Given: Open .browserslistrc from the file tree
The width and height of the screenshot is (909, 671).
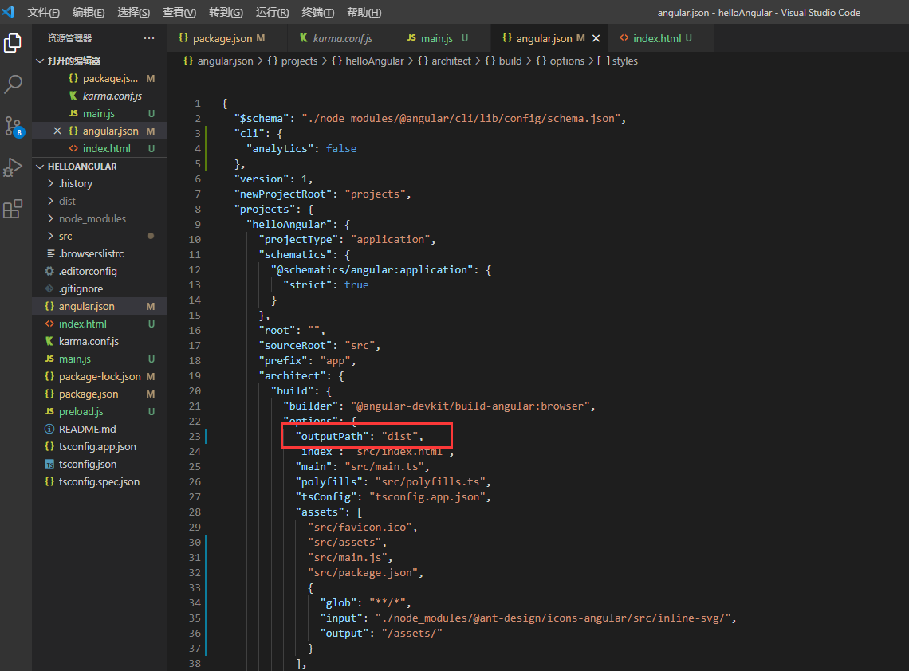Looking at the screenshot, I should pos(100,253).
